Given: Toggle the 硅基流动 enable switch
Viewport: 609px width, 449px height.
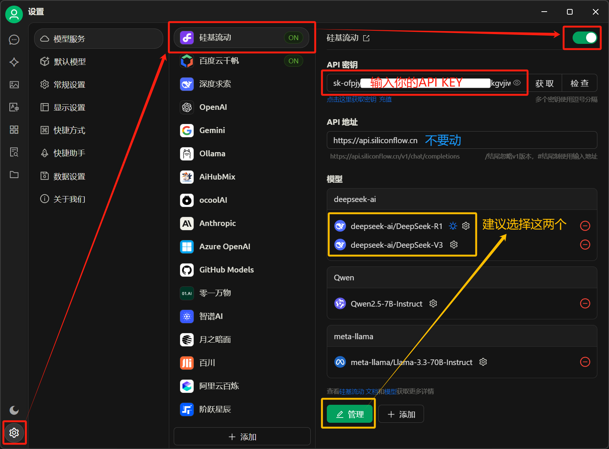Looking at the screenshot, I should coord(585,37).
